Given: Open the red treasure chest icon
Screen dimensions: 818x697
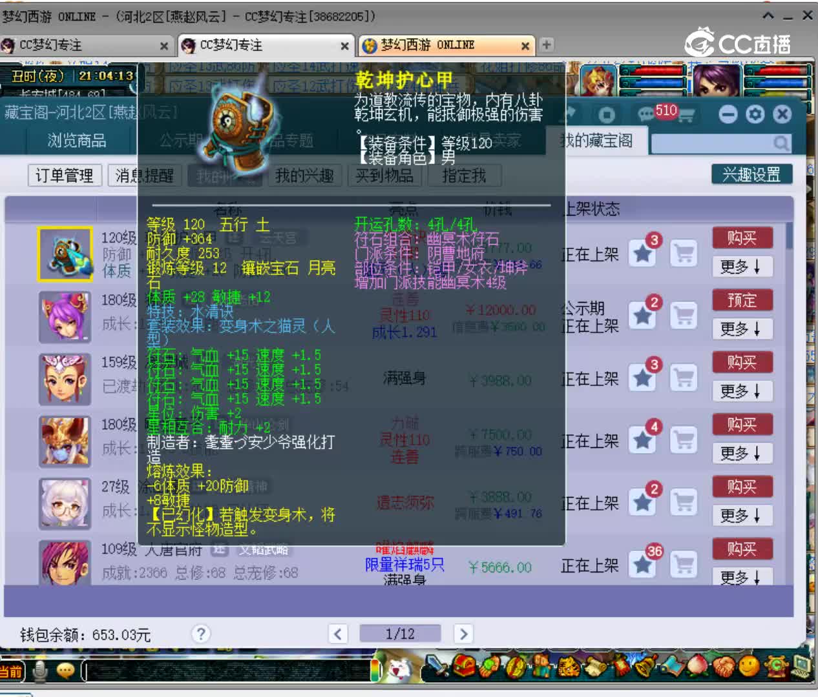Looking at the screenshot, I should point(463,666).
